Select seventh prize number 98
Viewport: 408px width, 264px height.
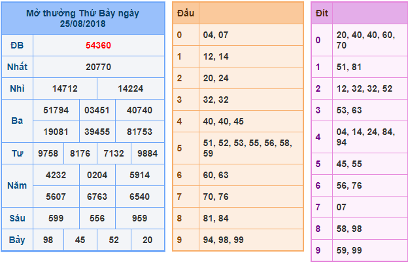[48, 240]
